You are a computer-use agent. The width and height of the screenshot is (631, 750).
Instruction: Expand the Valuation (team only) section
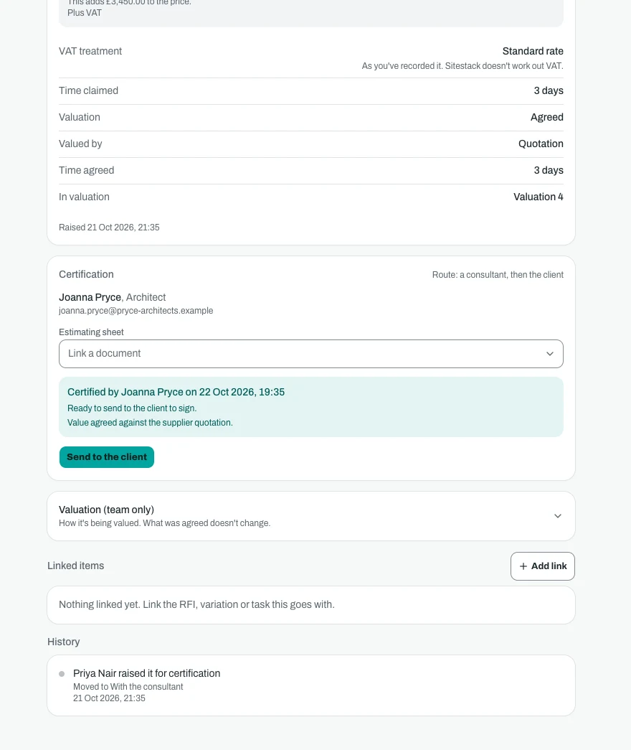coord(310,515)
